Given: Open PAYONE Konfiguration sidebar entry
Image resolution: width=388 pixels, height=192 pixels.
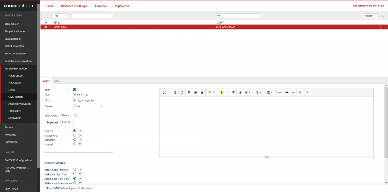Looking at the screenshot, I should pos(18,160).
